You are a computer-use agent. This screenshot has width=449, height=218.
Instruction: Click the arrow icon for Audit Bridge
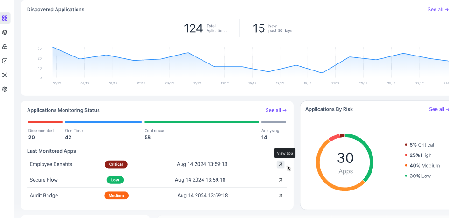281,196
